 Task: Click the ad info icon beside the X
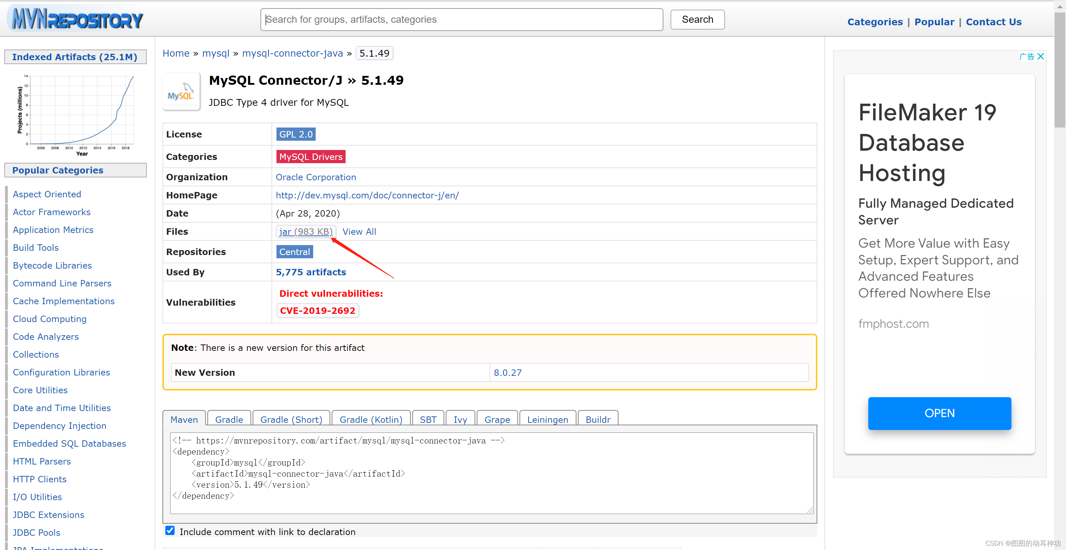[1026, 56]
